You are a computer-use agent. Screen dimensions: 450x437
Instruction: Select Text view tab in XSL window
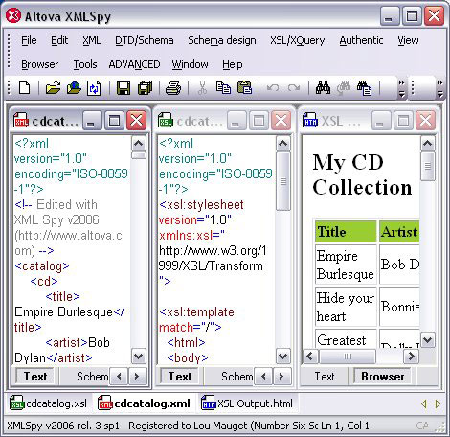pos(180,377)
